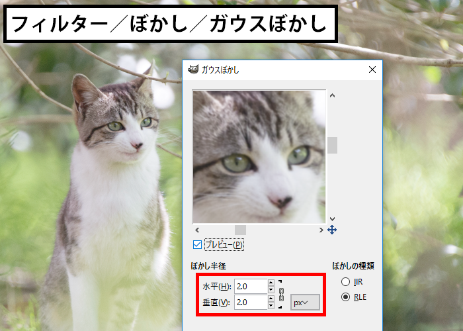This screenshot has height=331, width=463.
Task: Click the preview vertical scrollbar down arrow
Action: [x=332, y=219]
